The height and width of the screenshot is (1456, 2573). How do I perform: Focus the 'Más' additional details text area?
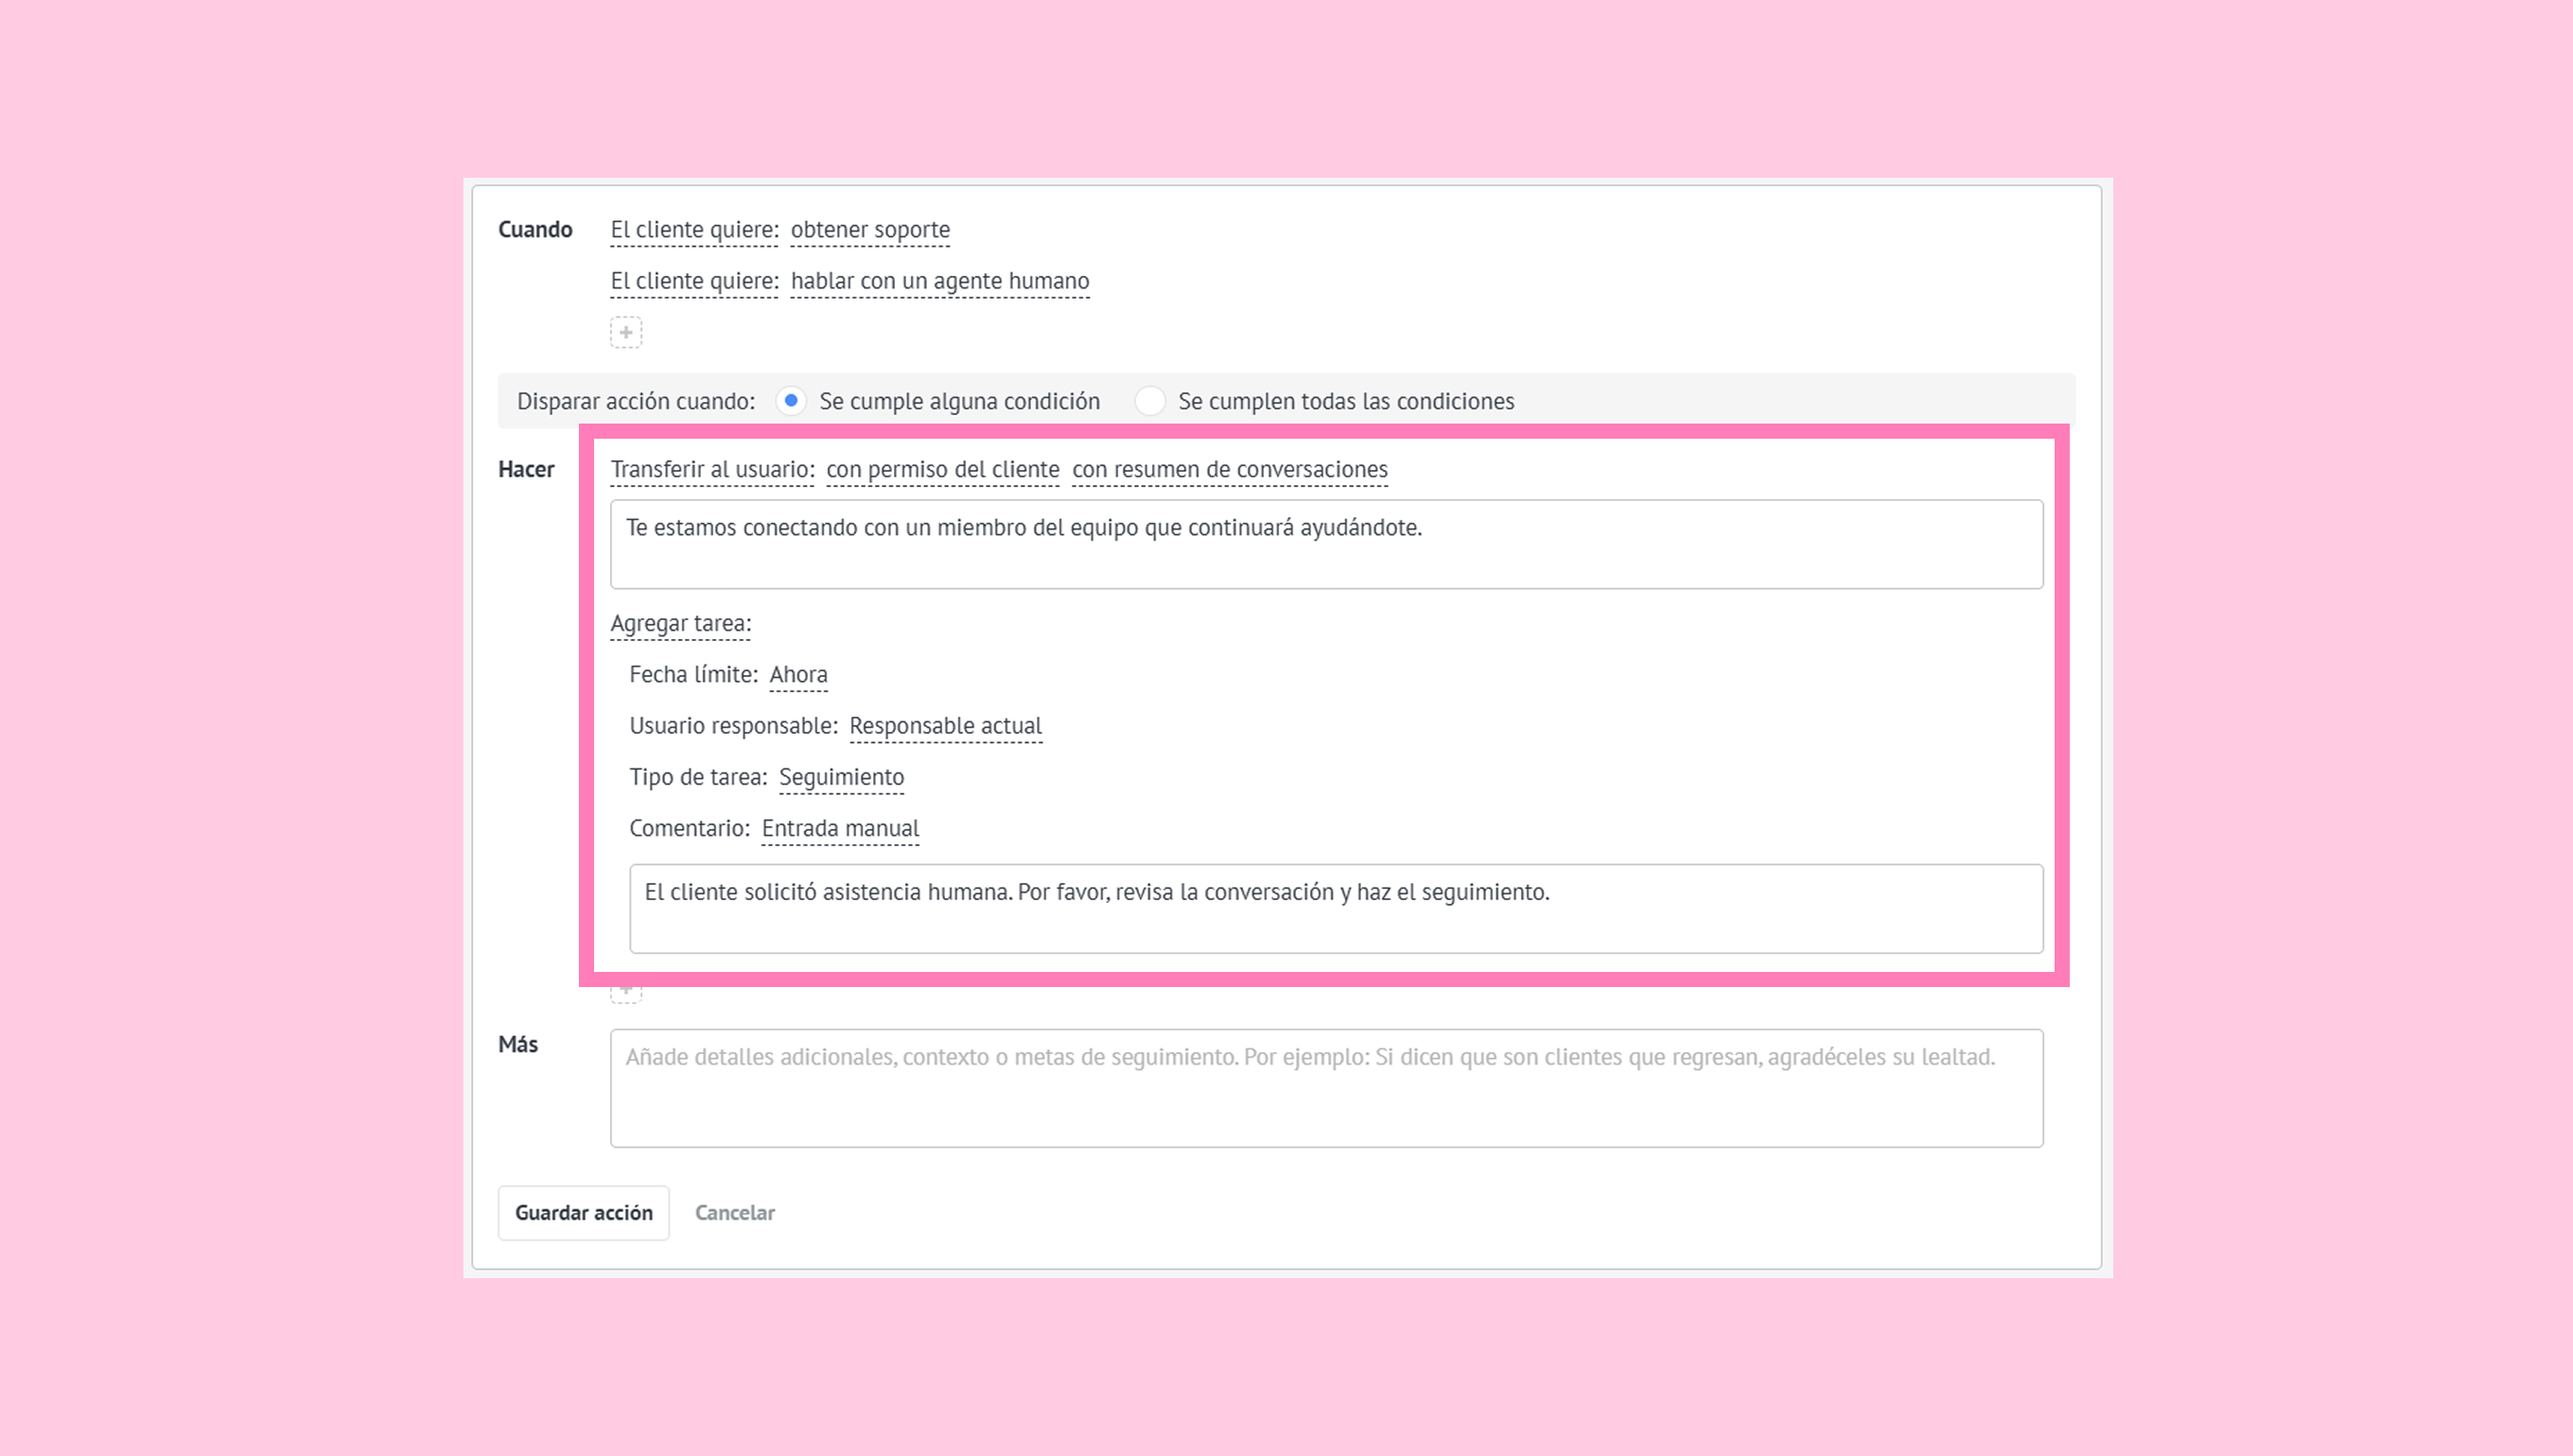point(1325,1088)
